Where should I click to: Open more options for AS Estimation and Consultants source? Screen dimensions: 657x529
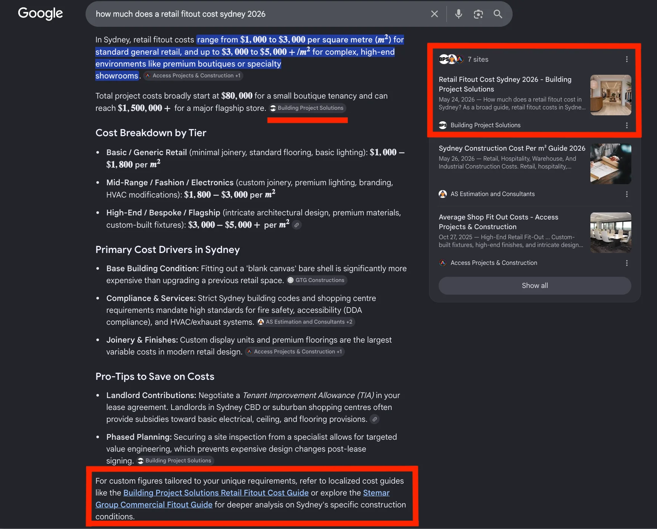(x=626, y=194)
